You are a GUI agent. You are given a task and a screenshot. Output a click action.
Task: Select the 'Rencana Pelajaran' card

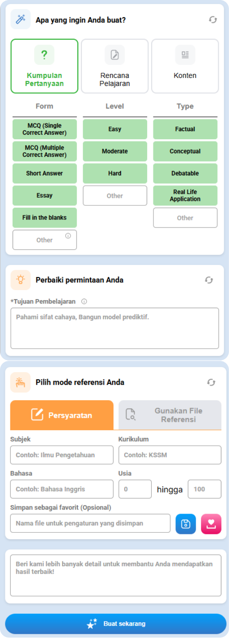(115, 66)
